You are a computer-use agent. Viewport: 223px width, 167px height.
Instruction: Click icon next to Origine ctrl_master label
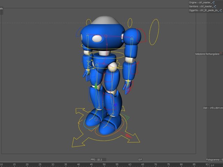[x=213, y=2]
